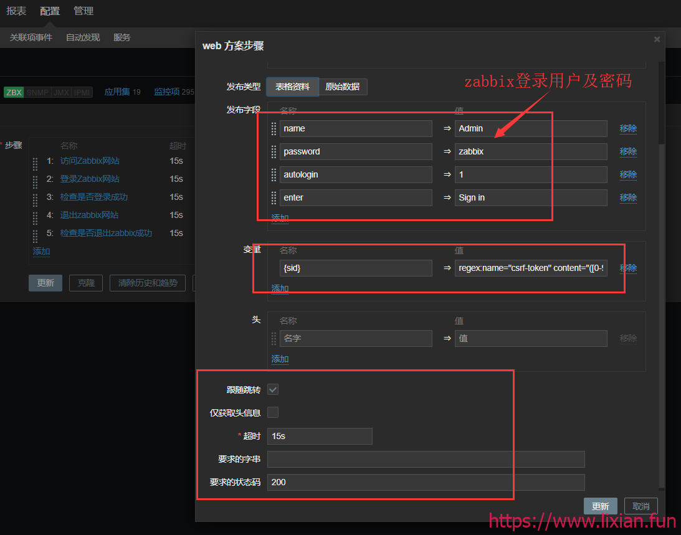Select 表格资料 post type
The width and height of the screenshot is (681, 535).
coord(293,87)
